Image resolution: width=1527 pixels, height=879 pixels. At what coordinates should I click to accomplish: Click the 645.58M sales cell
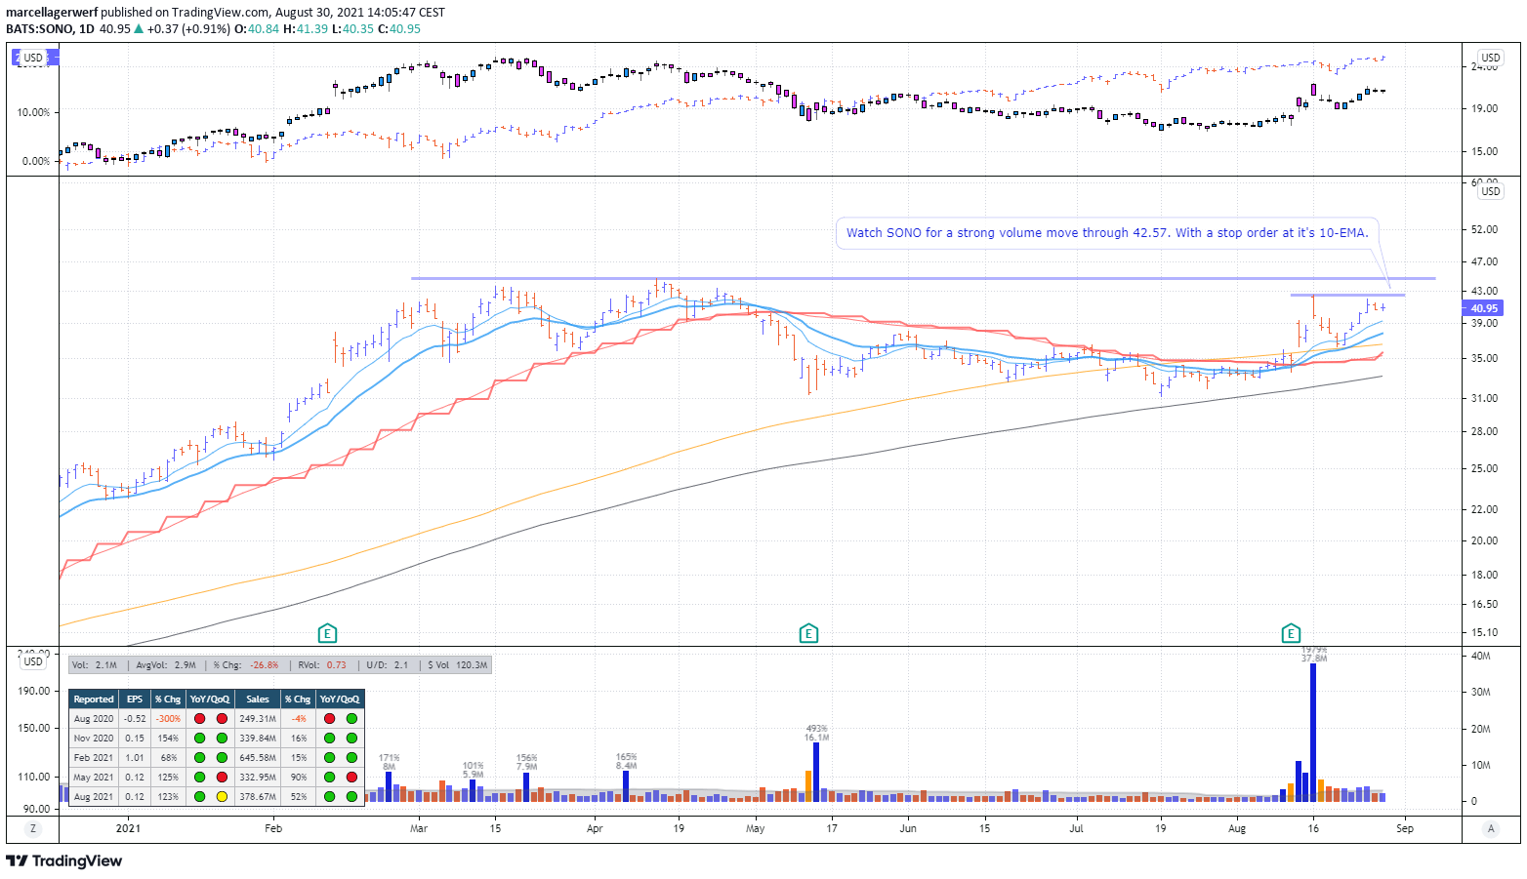[258, 758]
